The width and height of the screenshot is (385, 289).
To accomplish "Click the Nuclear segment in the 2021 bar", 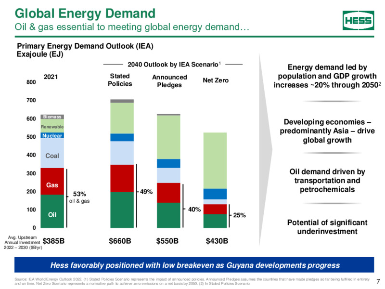I will point(52,135).
